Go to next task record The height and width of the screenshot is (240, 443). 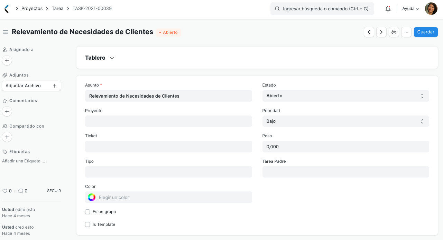[381, 32]
